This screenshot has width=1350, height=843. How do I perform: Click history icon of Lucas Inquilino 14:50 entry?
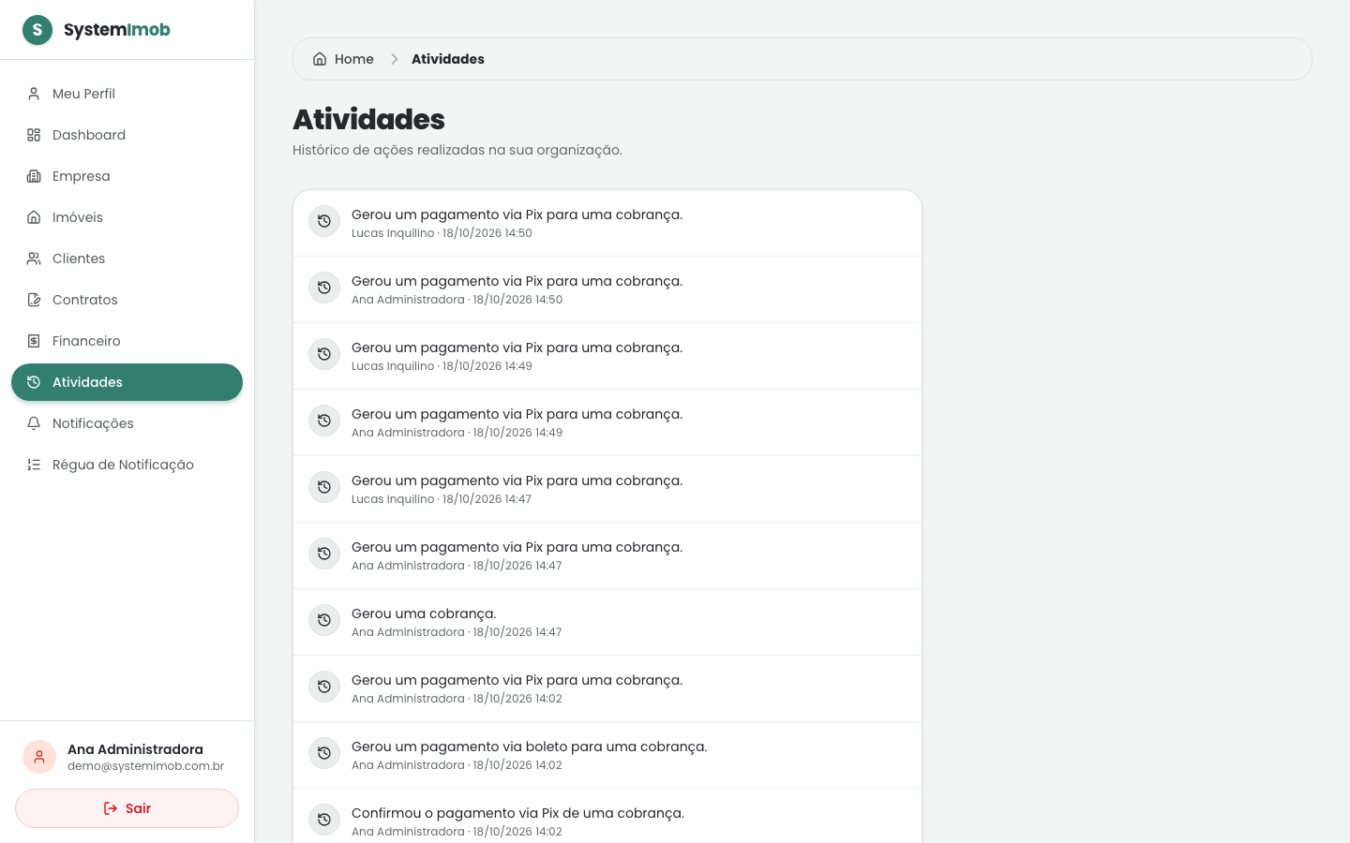[324, 221]
